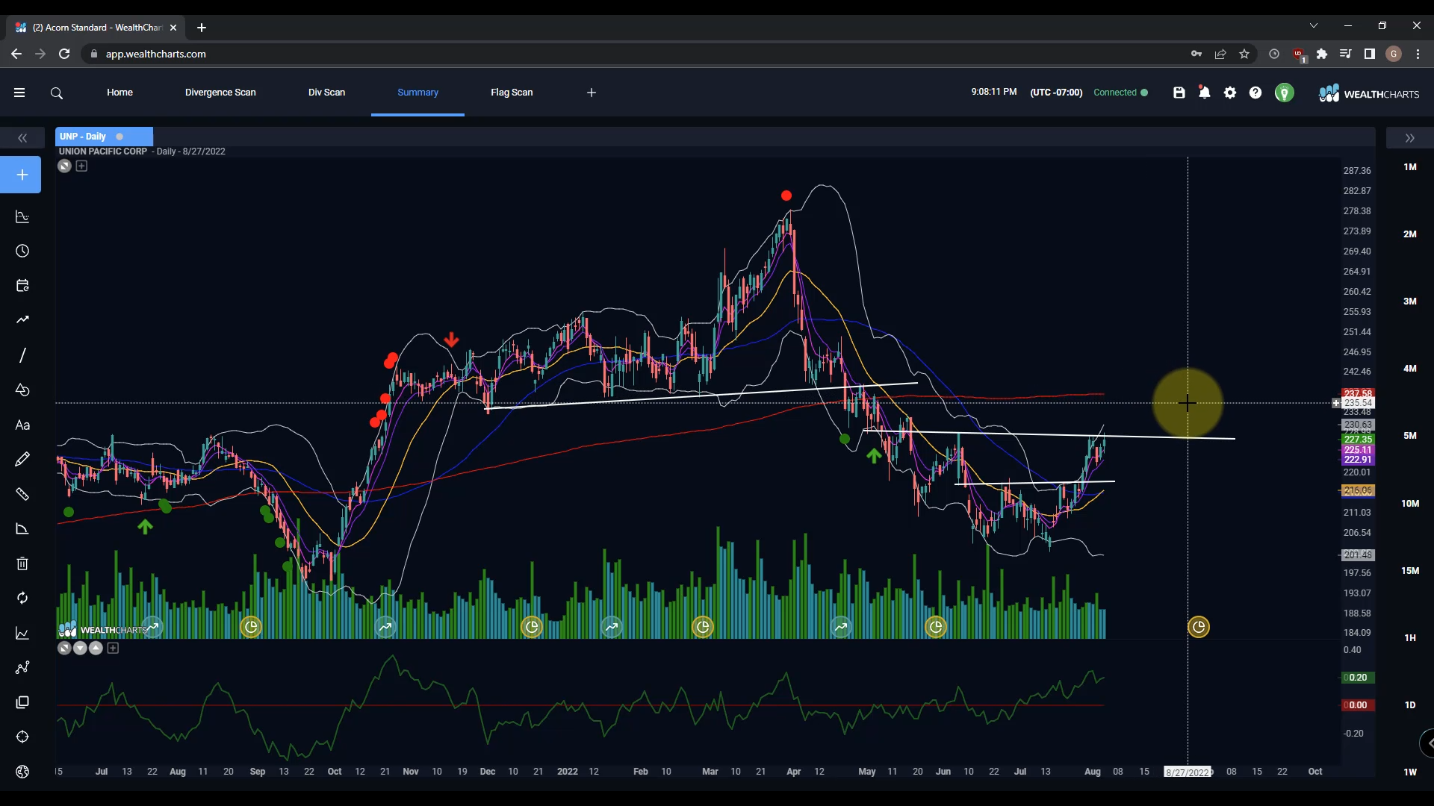The image size is (1434, 806).
Task: Bookmark this page with the star icon
Action: (x=1244, y=54)
